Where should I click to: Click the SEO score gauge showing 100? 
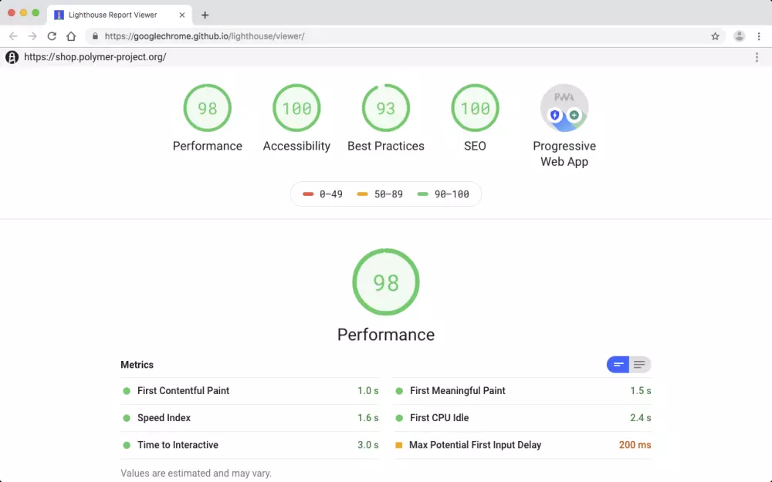(475, 108)
